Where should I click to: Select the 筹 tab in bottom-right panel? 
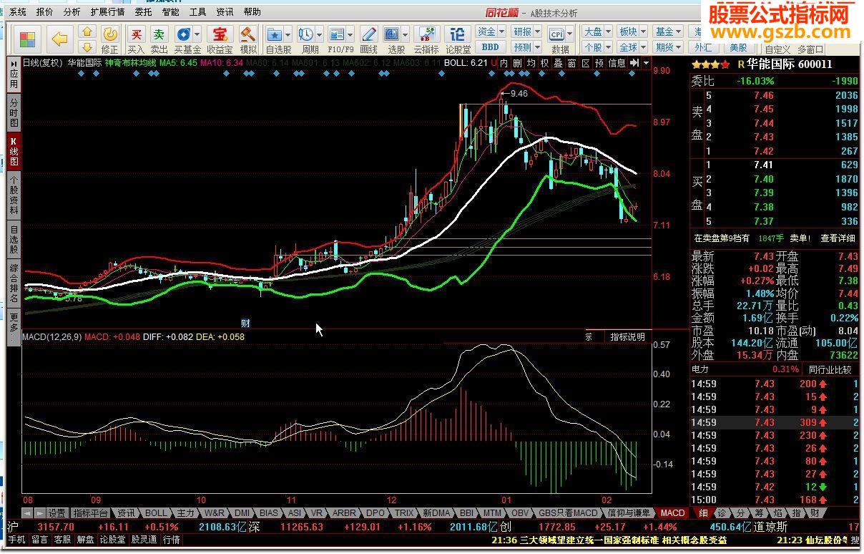(758, 513)
